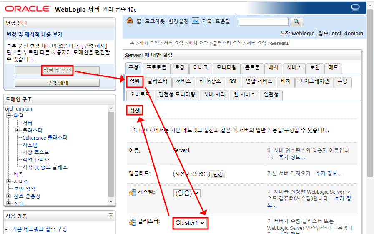This screenshot has height=234, width=374.
Task: Click the search text field
Action: point(264,22)
